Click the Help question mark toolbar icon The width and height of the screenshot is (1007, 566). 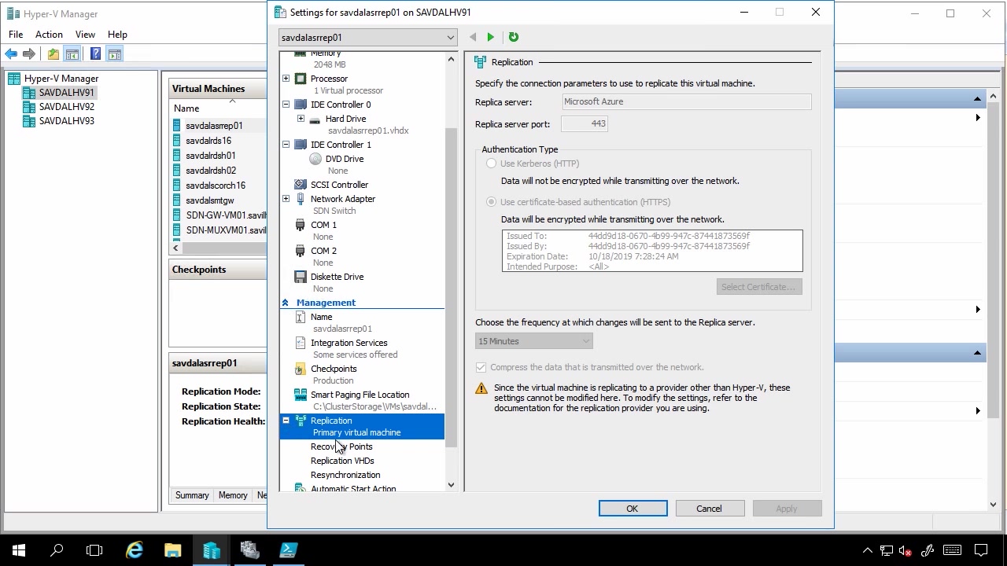pyautogui.click(x=95, y=54)
